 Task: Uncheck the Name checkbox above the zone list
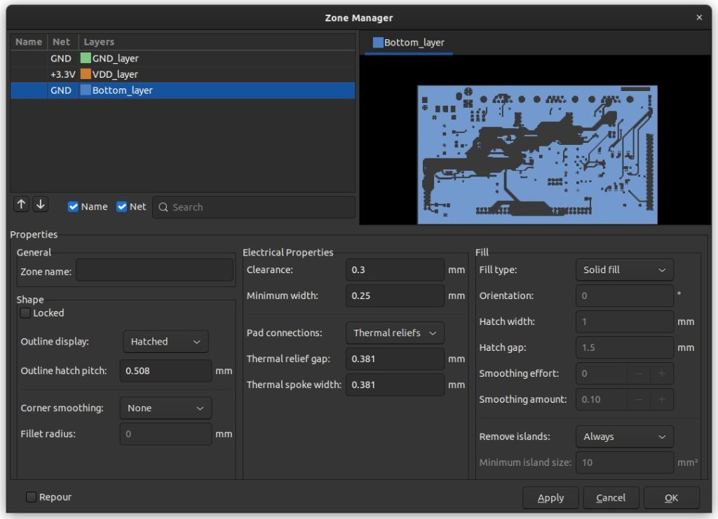coord(73,206)
